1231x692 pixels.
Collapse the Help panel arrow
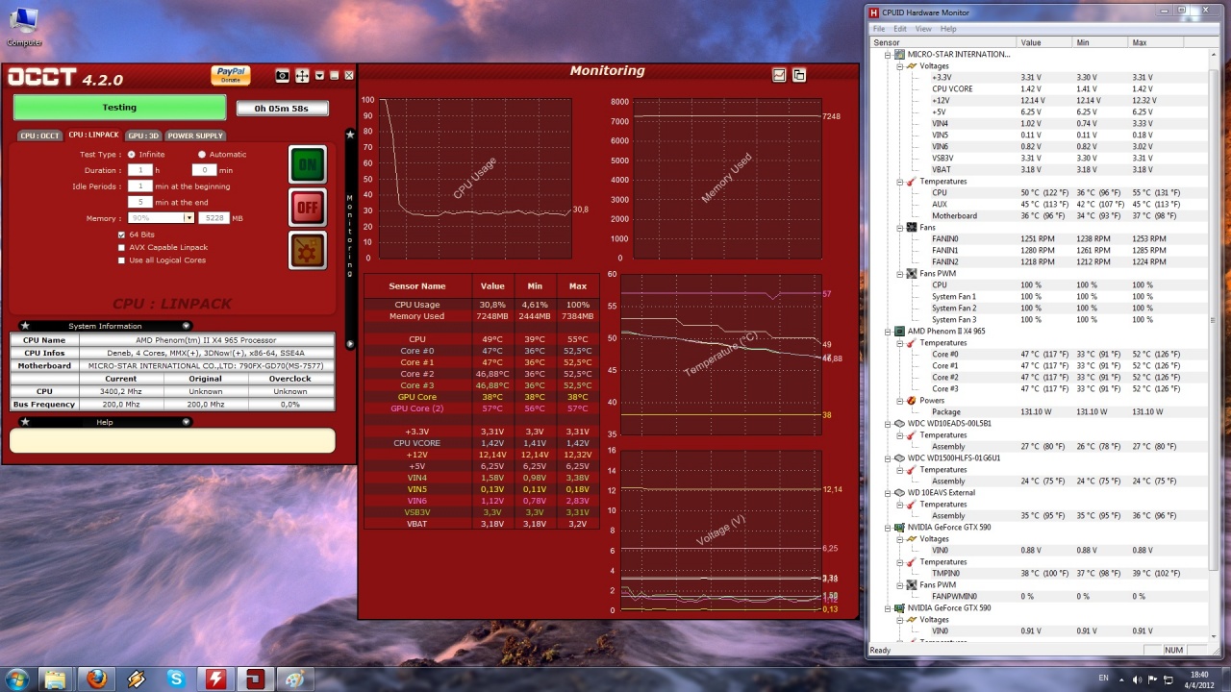[186, 422]
